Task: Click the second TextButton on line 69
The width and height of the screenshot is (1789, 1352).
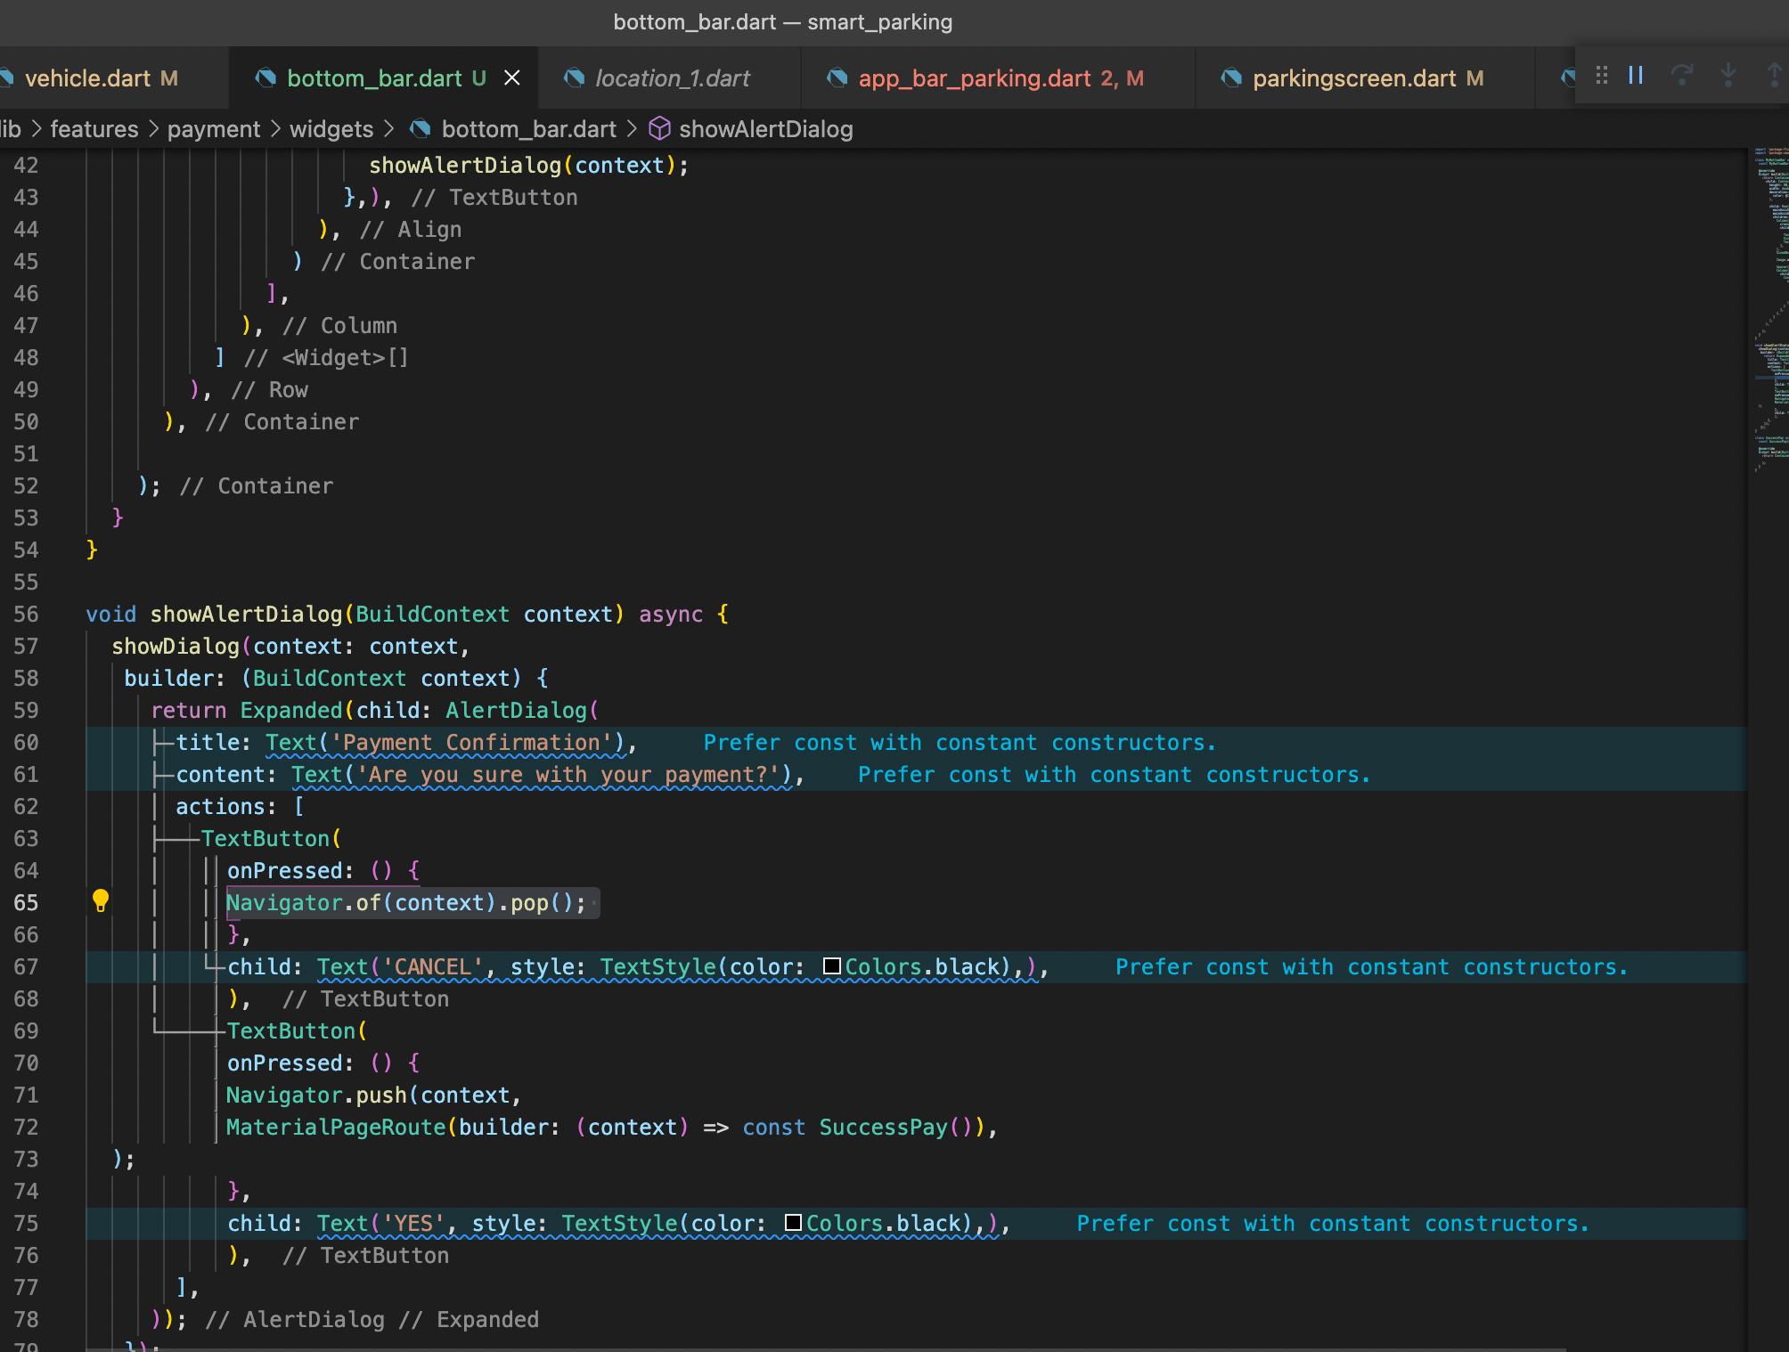Action: tap(291, 1030)
